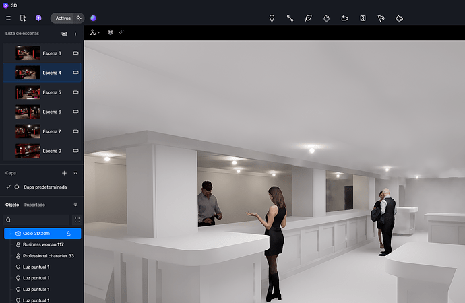Open the hamburger main menu
This screenshot has width=465, height=303.
(x=8, y=18)
